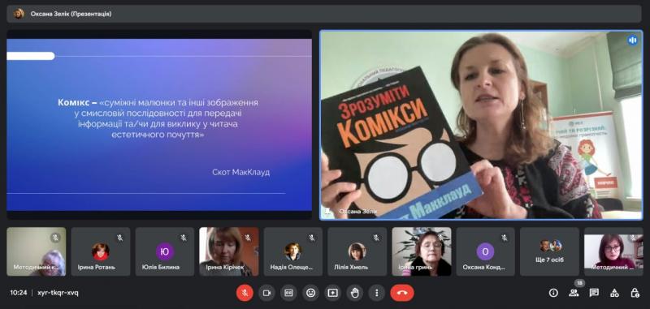
Task: Expand the 'Ще 7 осіб' participants tile
Action: click(549, 251)
